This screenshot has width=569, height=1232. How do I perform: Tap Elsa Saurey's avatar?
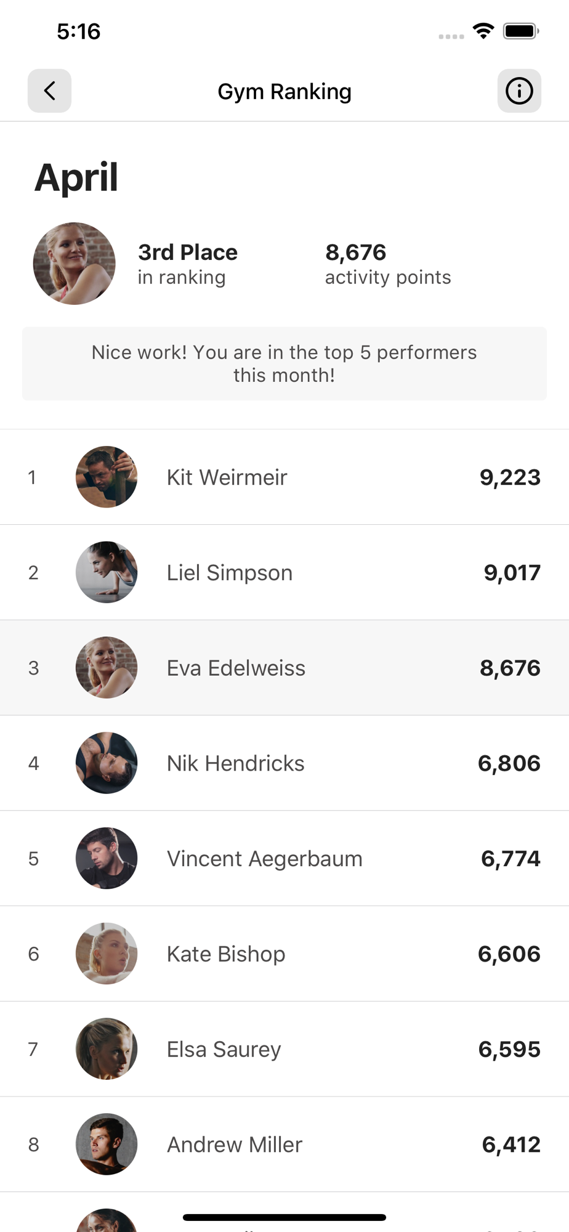pyautogui.click(x=107, y=1048)
